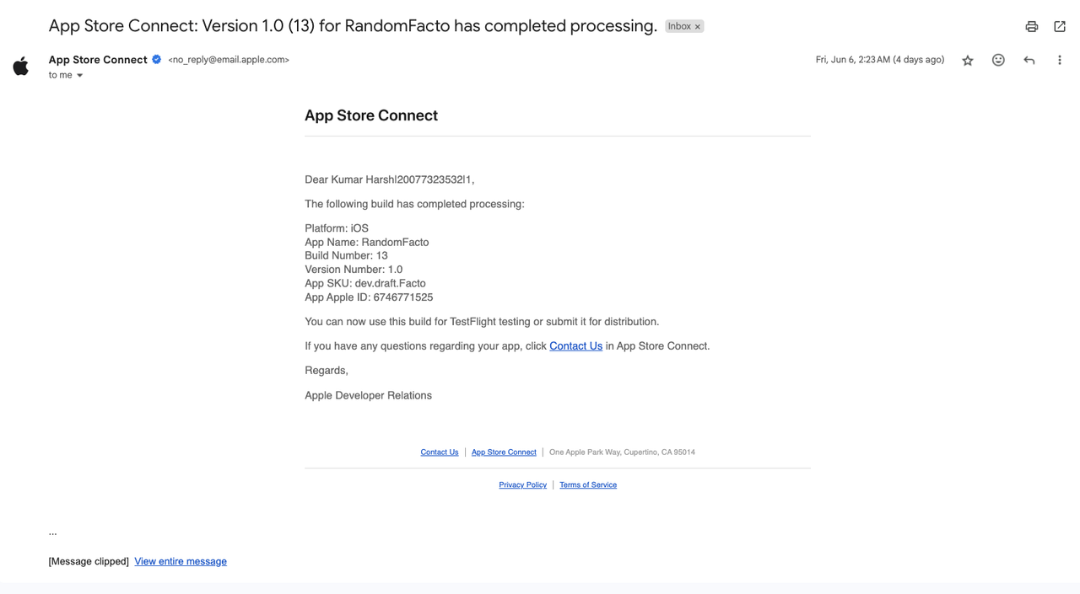
Task: Click the Platform: iOS line
Action: tap(337, 228)
